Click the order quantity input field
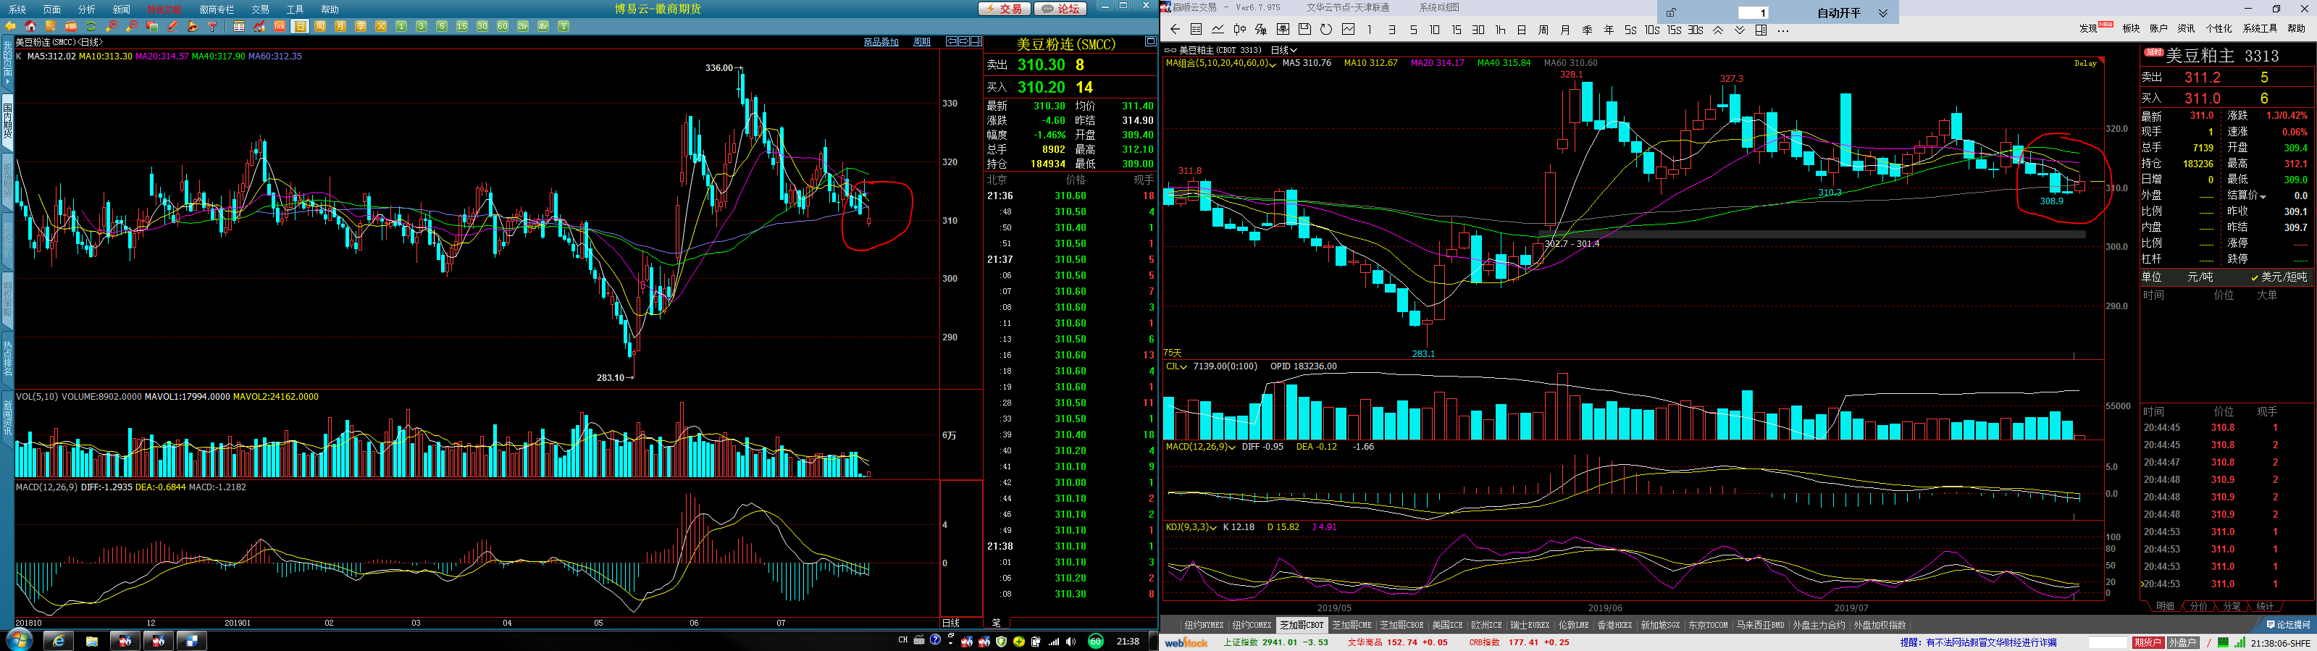Screen dimensions: 2317x651 tap(1751, 12)
